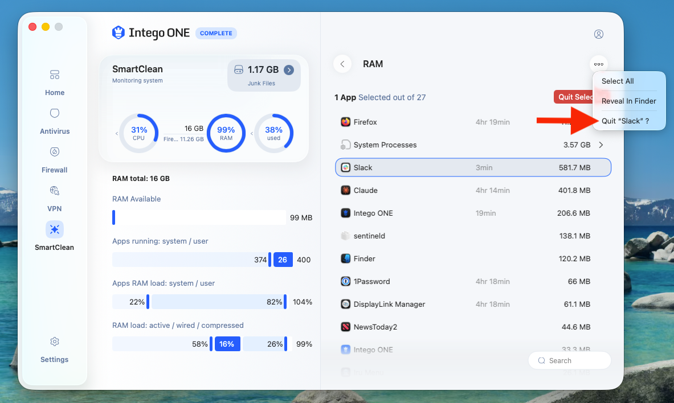
Task: Click the left chevron beside the CPU gauge
Action: 116,134
